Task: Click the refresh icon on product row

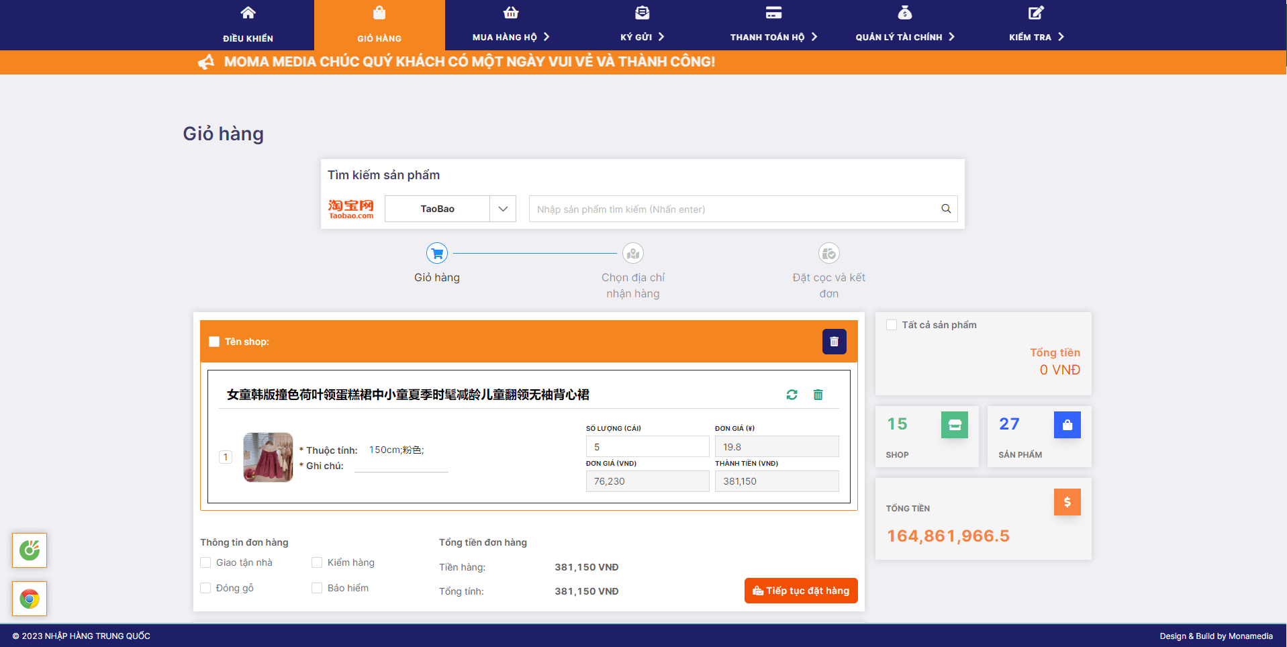Action: tap(792, 395)
